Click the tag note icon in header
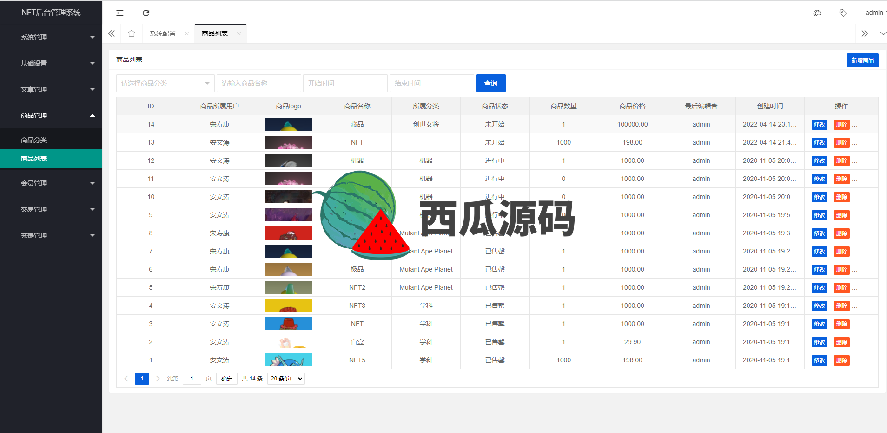Image resolution: width=887 pixels, height=433 pixels. click(843, 13)
